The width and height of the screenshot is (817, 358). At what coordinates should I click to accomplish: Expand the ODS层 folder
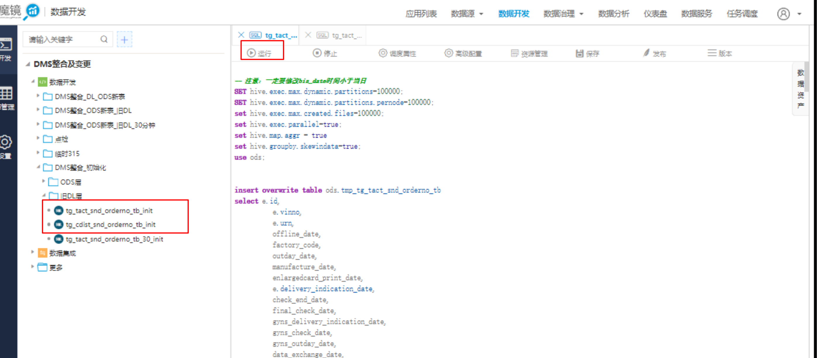click(x=44, y=181)
